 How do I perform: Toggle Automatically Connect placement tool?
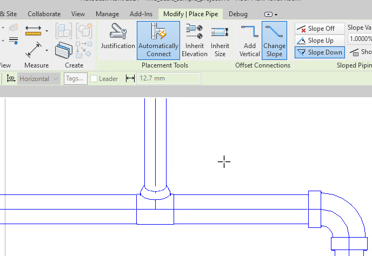point(158,41)
